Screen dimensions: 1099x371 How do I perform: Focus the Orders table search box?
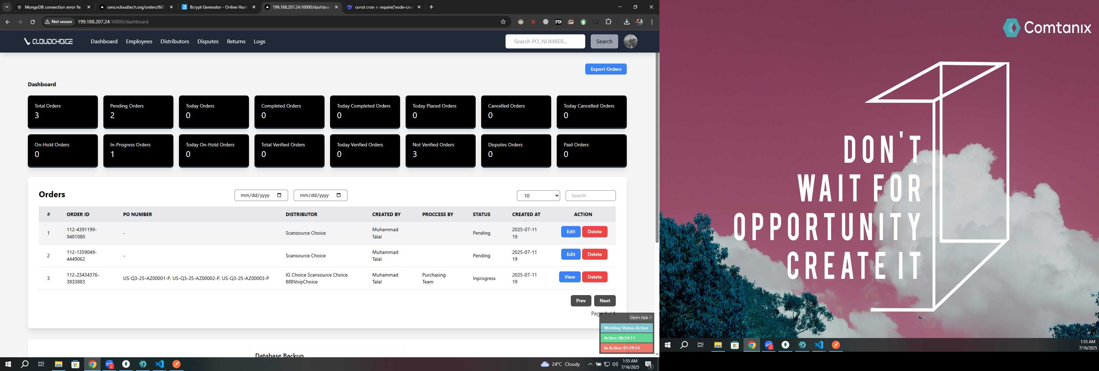pos(590,195)
